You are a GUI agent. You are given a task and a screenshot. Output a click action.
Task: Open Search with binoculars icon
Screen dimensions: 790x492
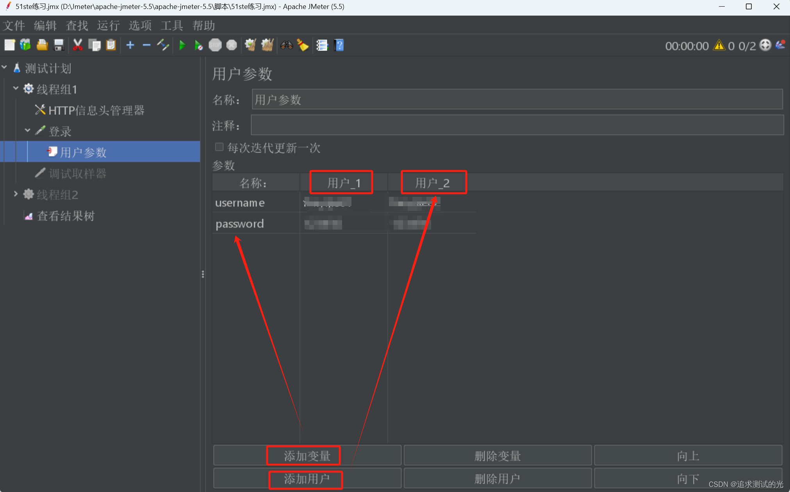coord(286,45)
